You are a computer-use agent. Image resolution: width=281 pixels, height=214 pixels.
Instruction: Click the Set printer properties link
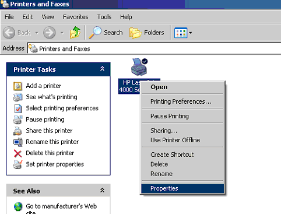55,164
